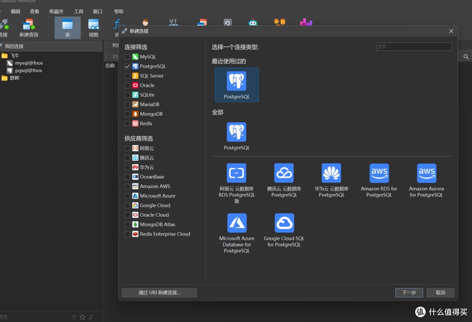Check the SQL Server filter
Screen dimensions: 472x322
pos(127,76)
